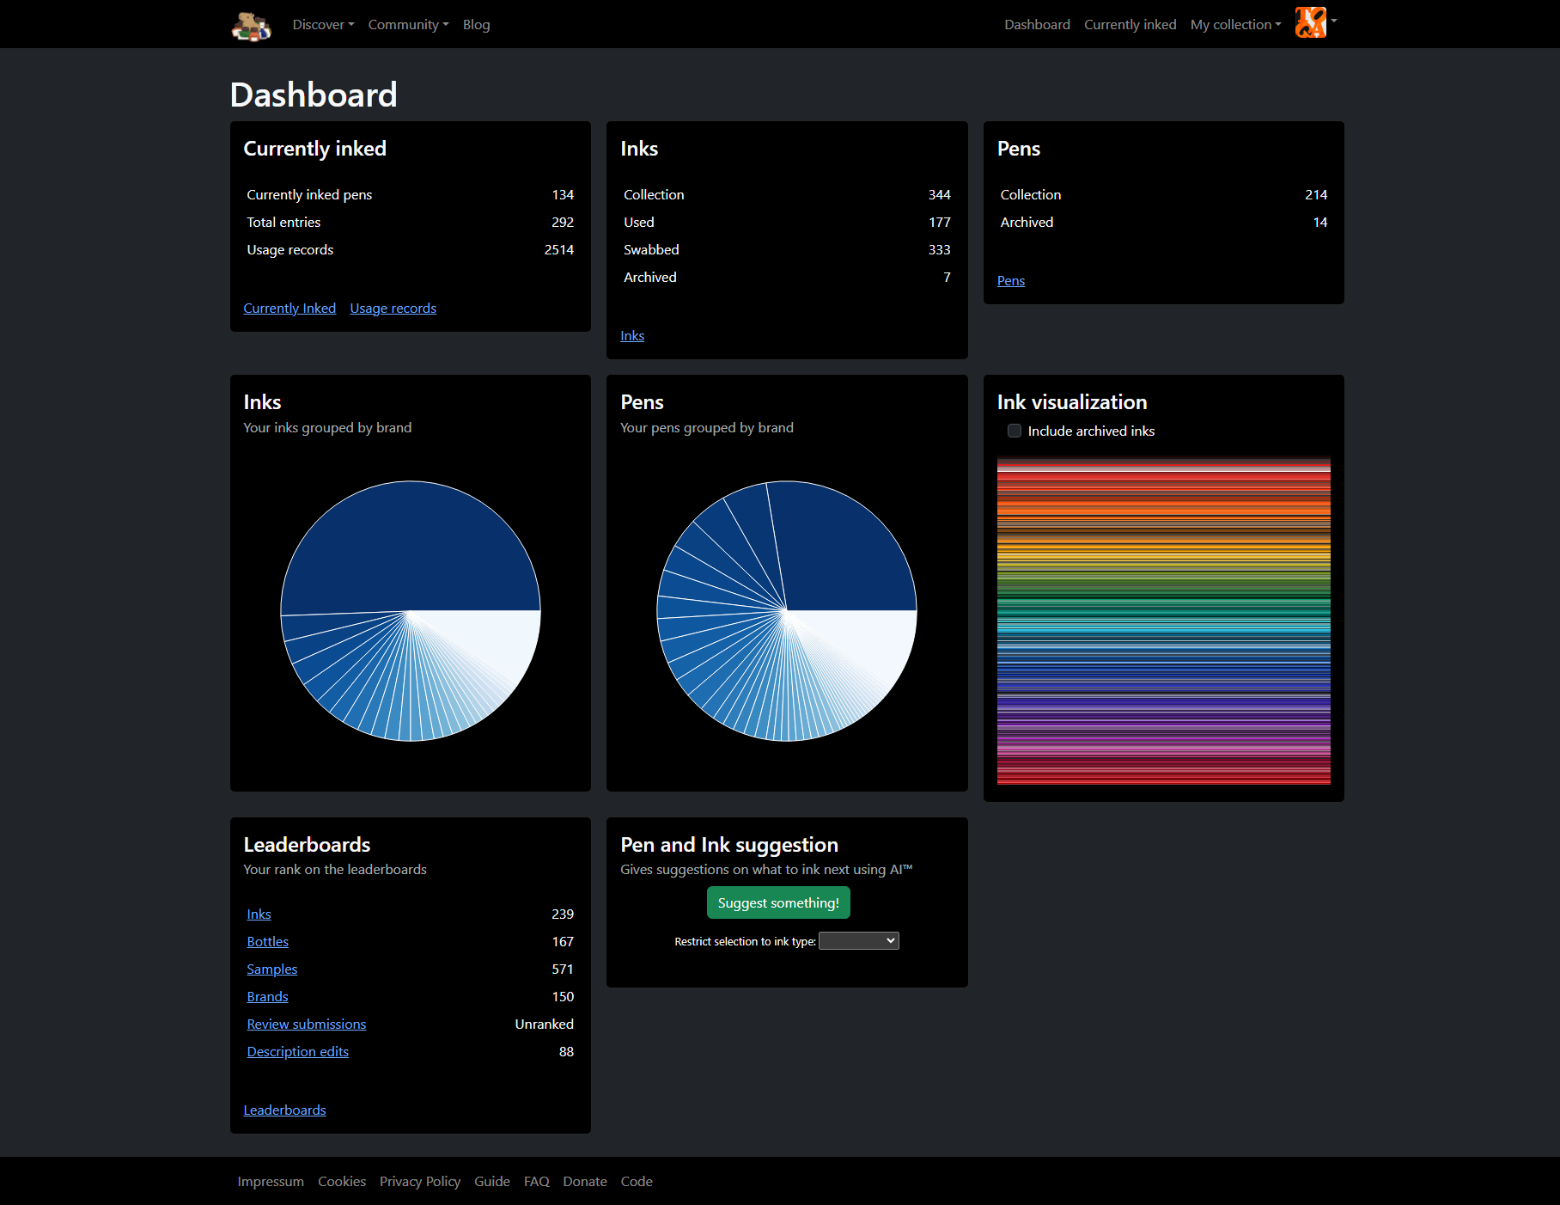Image resolution: width=1560 pixels, height=1205 pixels.
Task: View Usage records
Action: [x=393, y=308]
